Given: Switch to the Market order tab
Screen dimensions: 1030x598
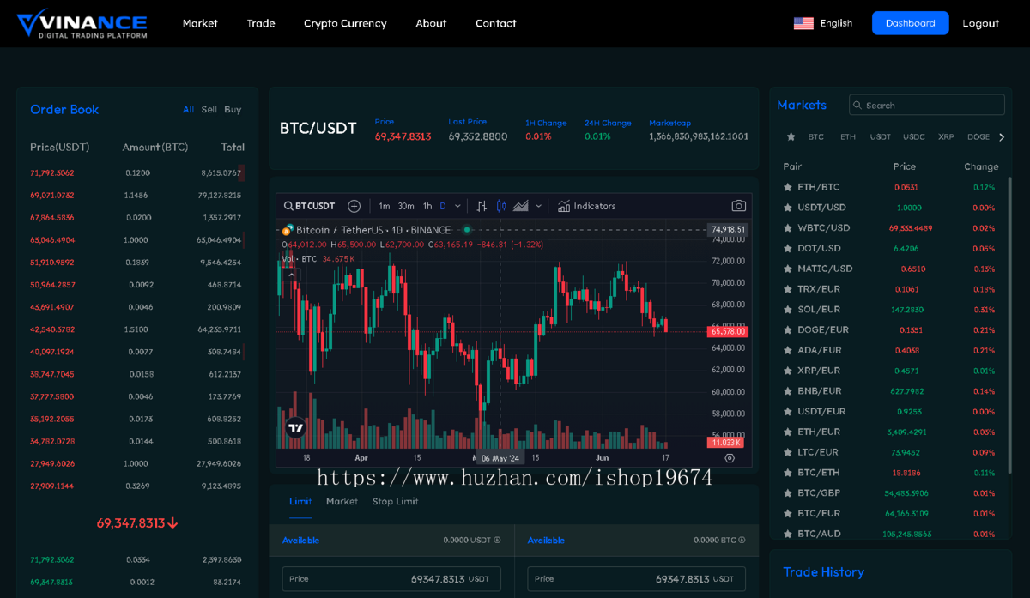Looking at the screenshot, I should tap(342, 501).
